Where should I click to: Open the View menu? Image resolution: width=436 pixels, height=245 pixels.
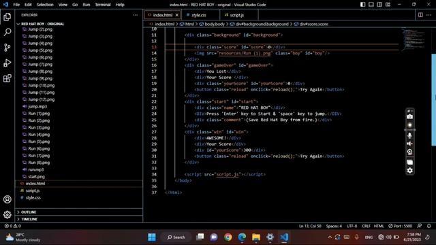point(63,5)
